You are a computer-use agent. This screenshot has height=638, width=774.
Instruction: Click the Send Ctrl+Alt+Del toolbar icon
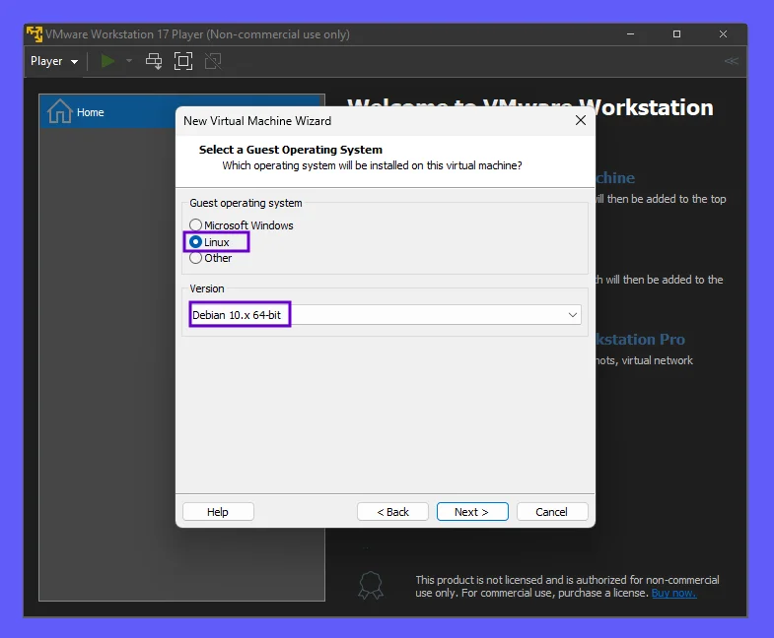[x=154, y=61]
